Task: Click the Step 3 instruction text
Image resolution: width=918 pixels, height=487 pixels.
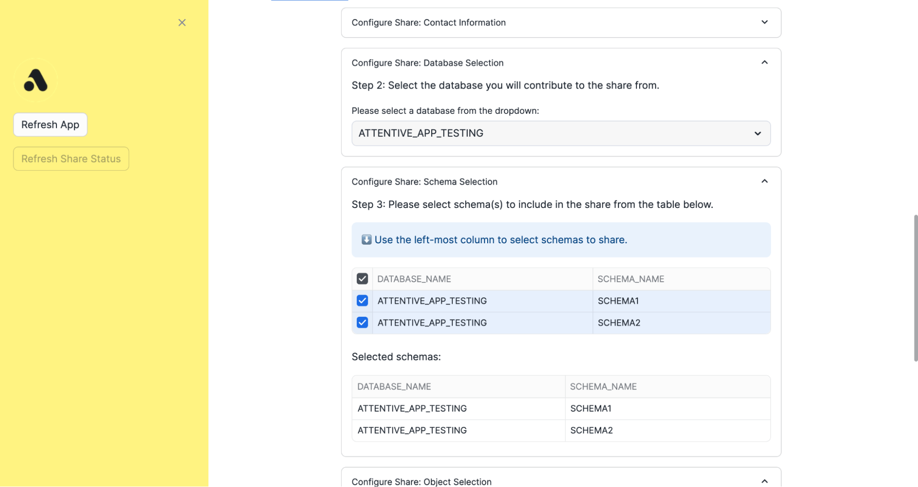Action: 532,204
